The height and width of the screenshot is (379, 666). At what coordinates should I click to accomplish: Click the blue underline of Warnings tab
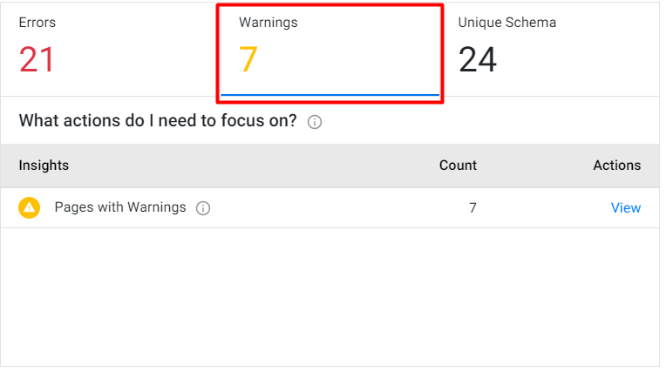click(x=330, y=95)
